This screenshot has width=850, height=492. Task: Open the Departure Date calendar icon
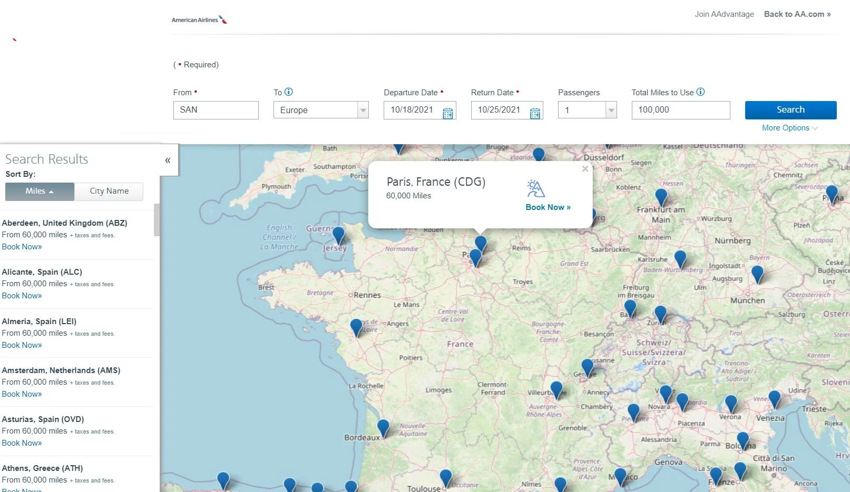(x=448, y=113)
